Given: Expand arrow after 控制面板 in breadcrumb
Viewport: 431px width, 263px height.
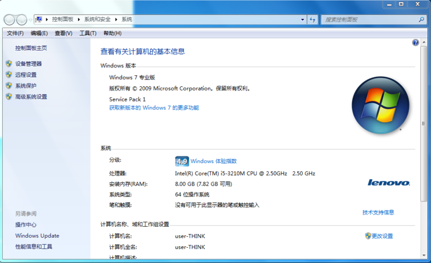Looking at the screenshot, I should click(x=79, y=19).
